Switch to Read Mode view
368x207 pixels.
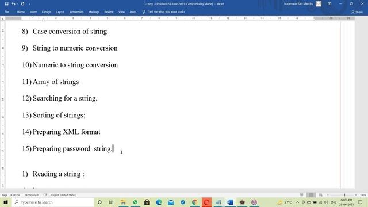(x=301, y=195)
